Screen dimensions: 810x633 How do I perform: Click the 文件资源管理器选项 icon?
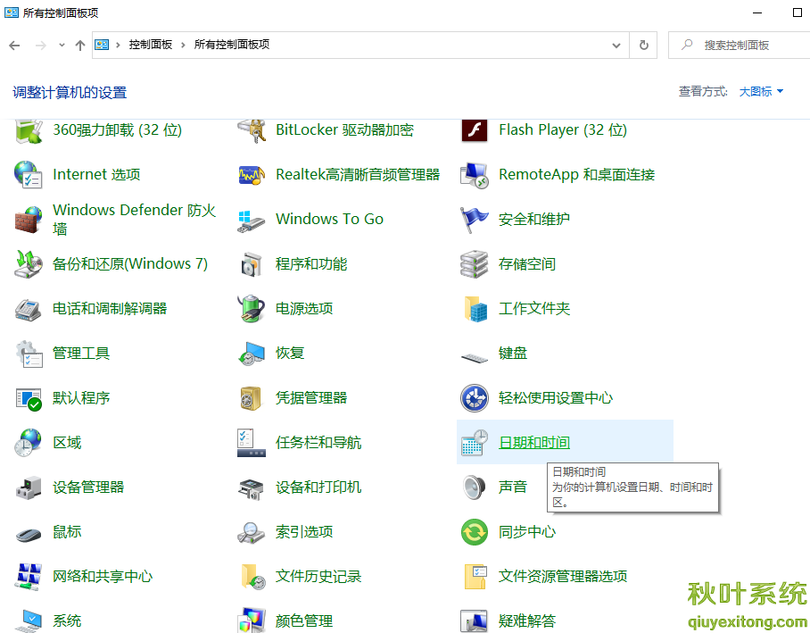click(475, 577)
